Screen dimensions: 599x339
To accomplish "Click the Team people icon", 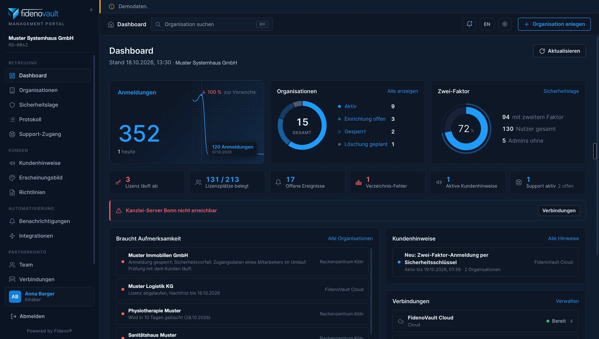I will (12, 265).
